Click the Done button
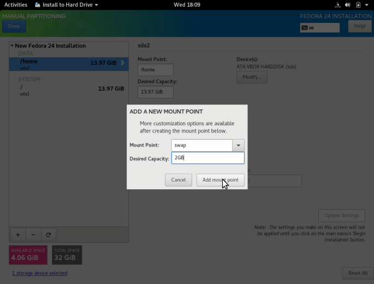 tap(14, 26)
